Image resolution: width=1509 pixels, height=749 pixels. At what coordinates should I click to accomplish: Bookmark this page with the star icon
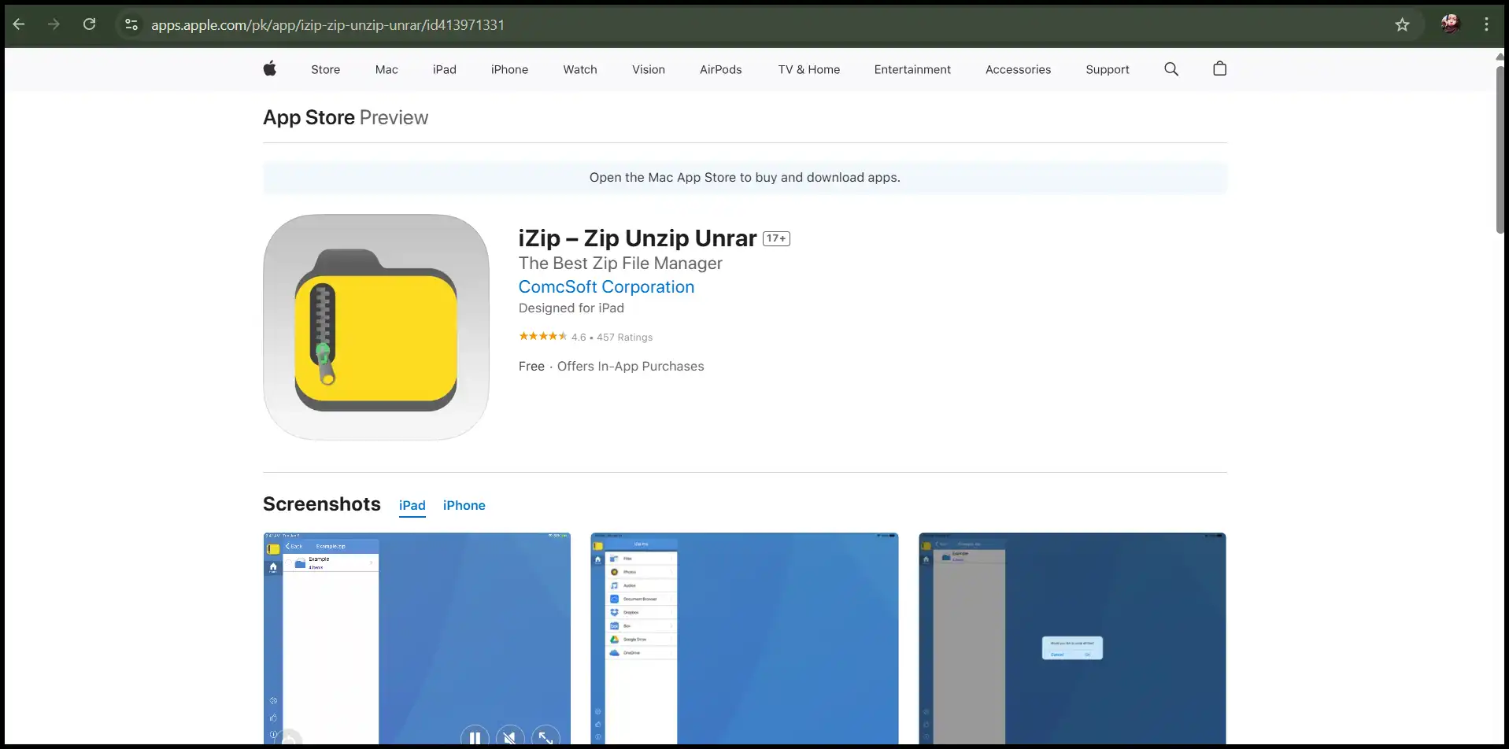(x=1402, y=24)
